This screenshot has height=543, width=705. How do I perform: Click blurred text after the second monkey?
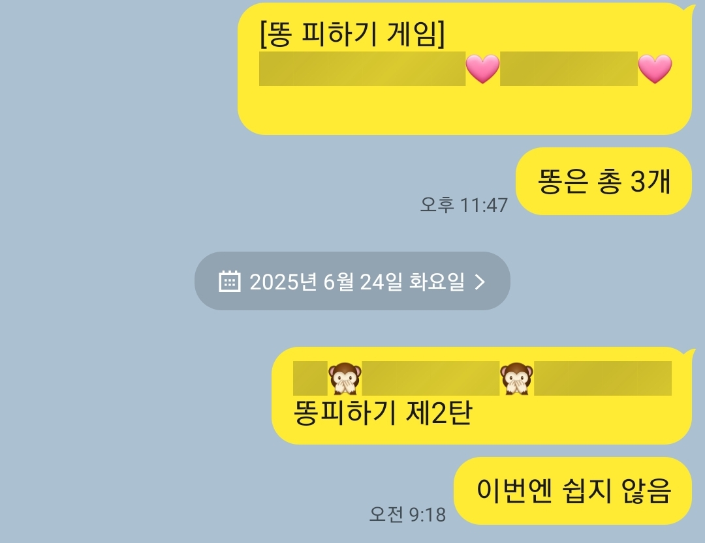(603, 379)
